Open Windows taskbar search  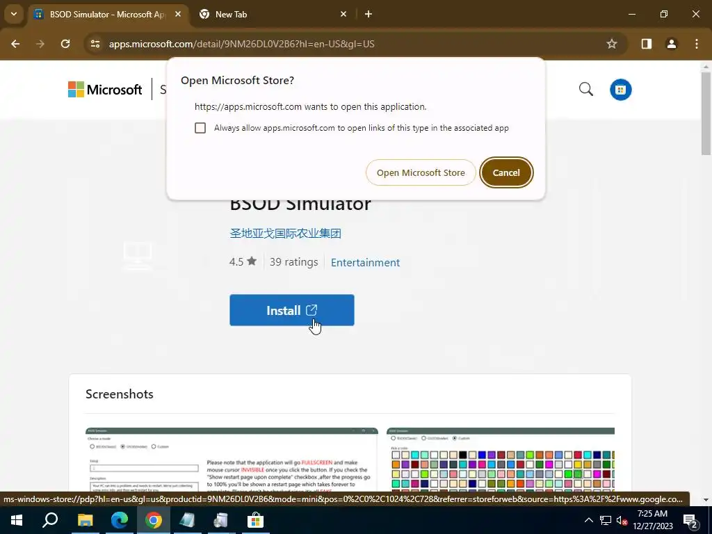click(x=50, y=520)
